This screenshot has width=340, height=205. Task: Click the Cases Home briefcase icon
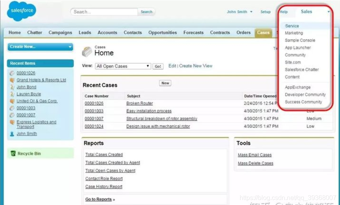[x=87, y=52]
